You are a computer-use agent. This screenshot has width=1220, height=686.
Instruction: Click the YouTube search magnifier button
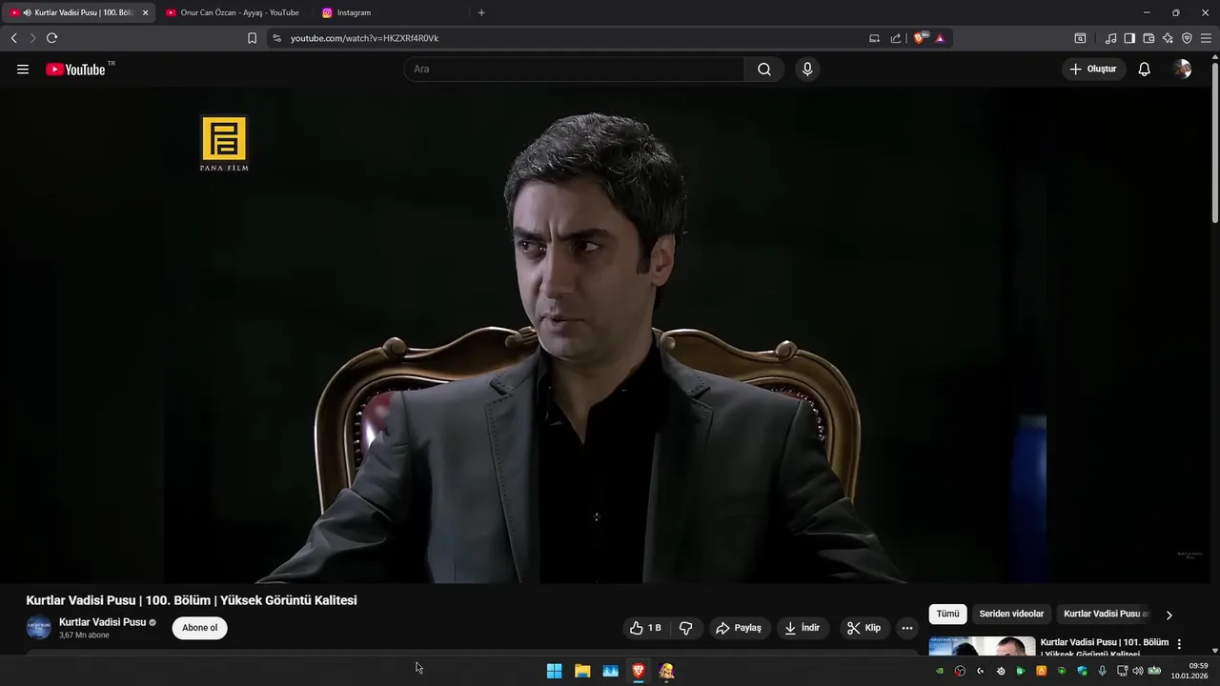tap(764, 70)
